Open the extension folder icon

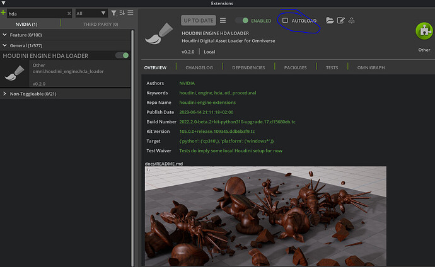[x=330, y=20]
